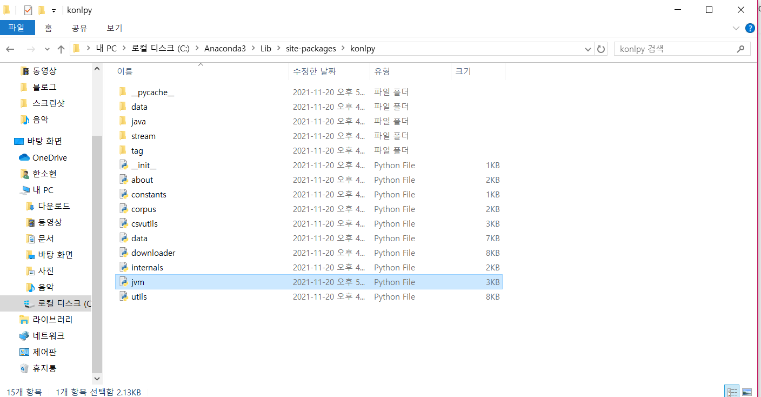Click the New Folder quick access icon
The height and width of the screenshot is (397, 761).
click(x=42, y=10)
